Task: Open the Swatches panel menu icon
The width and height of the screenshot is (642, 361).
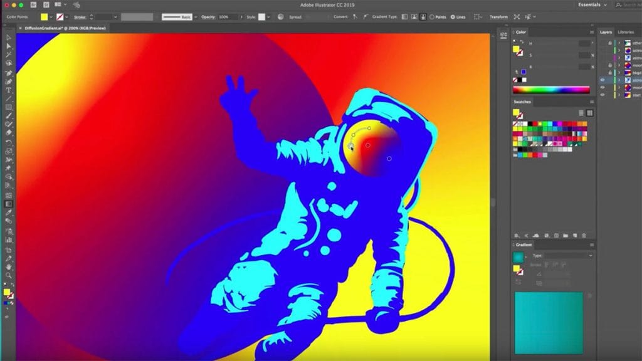Action: [x=592, y=101]
